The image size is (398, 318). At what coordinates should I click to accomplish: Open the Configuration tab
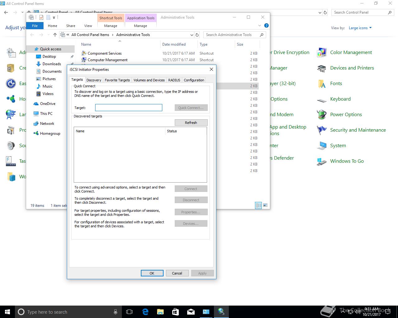coord(194,80)
